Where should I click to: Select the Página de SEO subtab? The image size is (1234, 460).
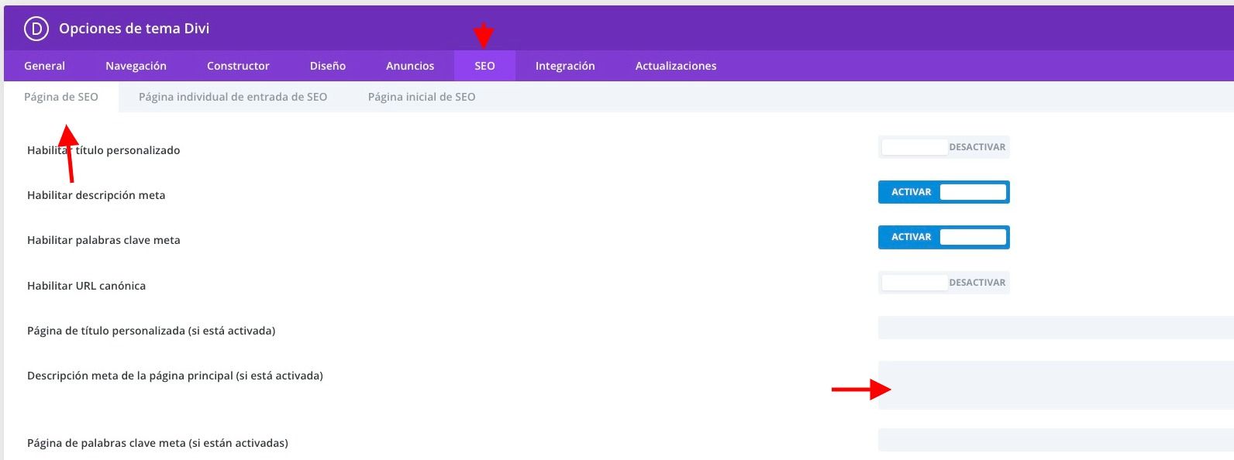point(61,97)
